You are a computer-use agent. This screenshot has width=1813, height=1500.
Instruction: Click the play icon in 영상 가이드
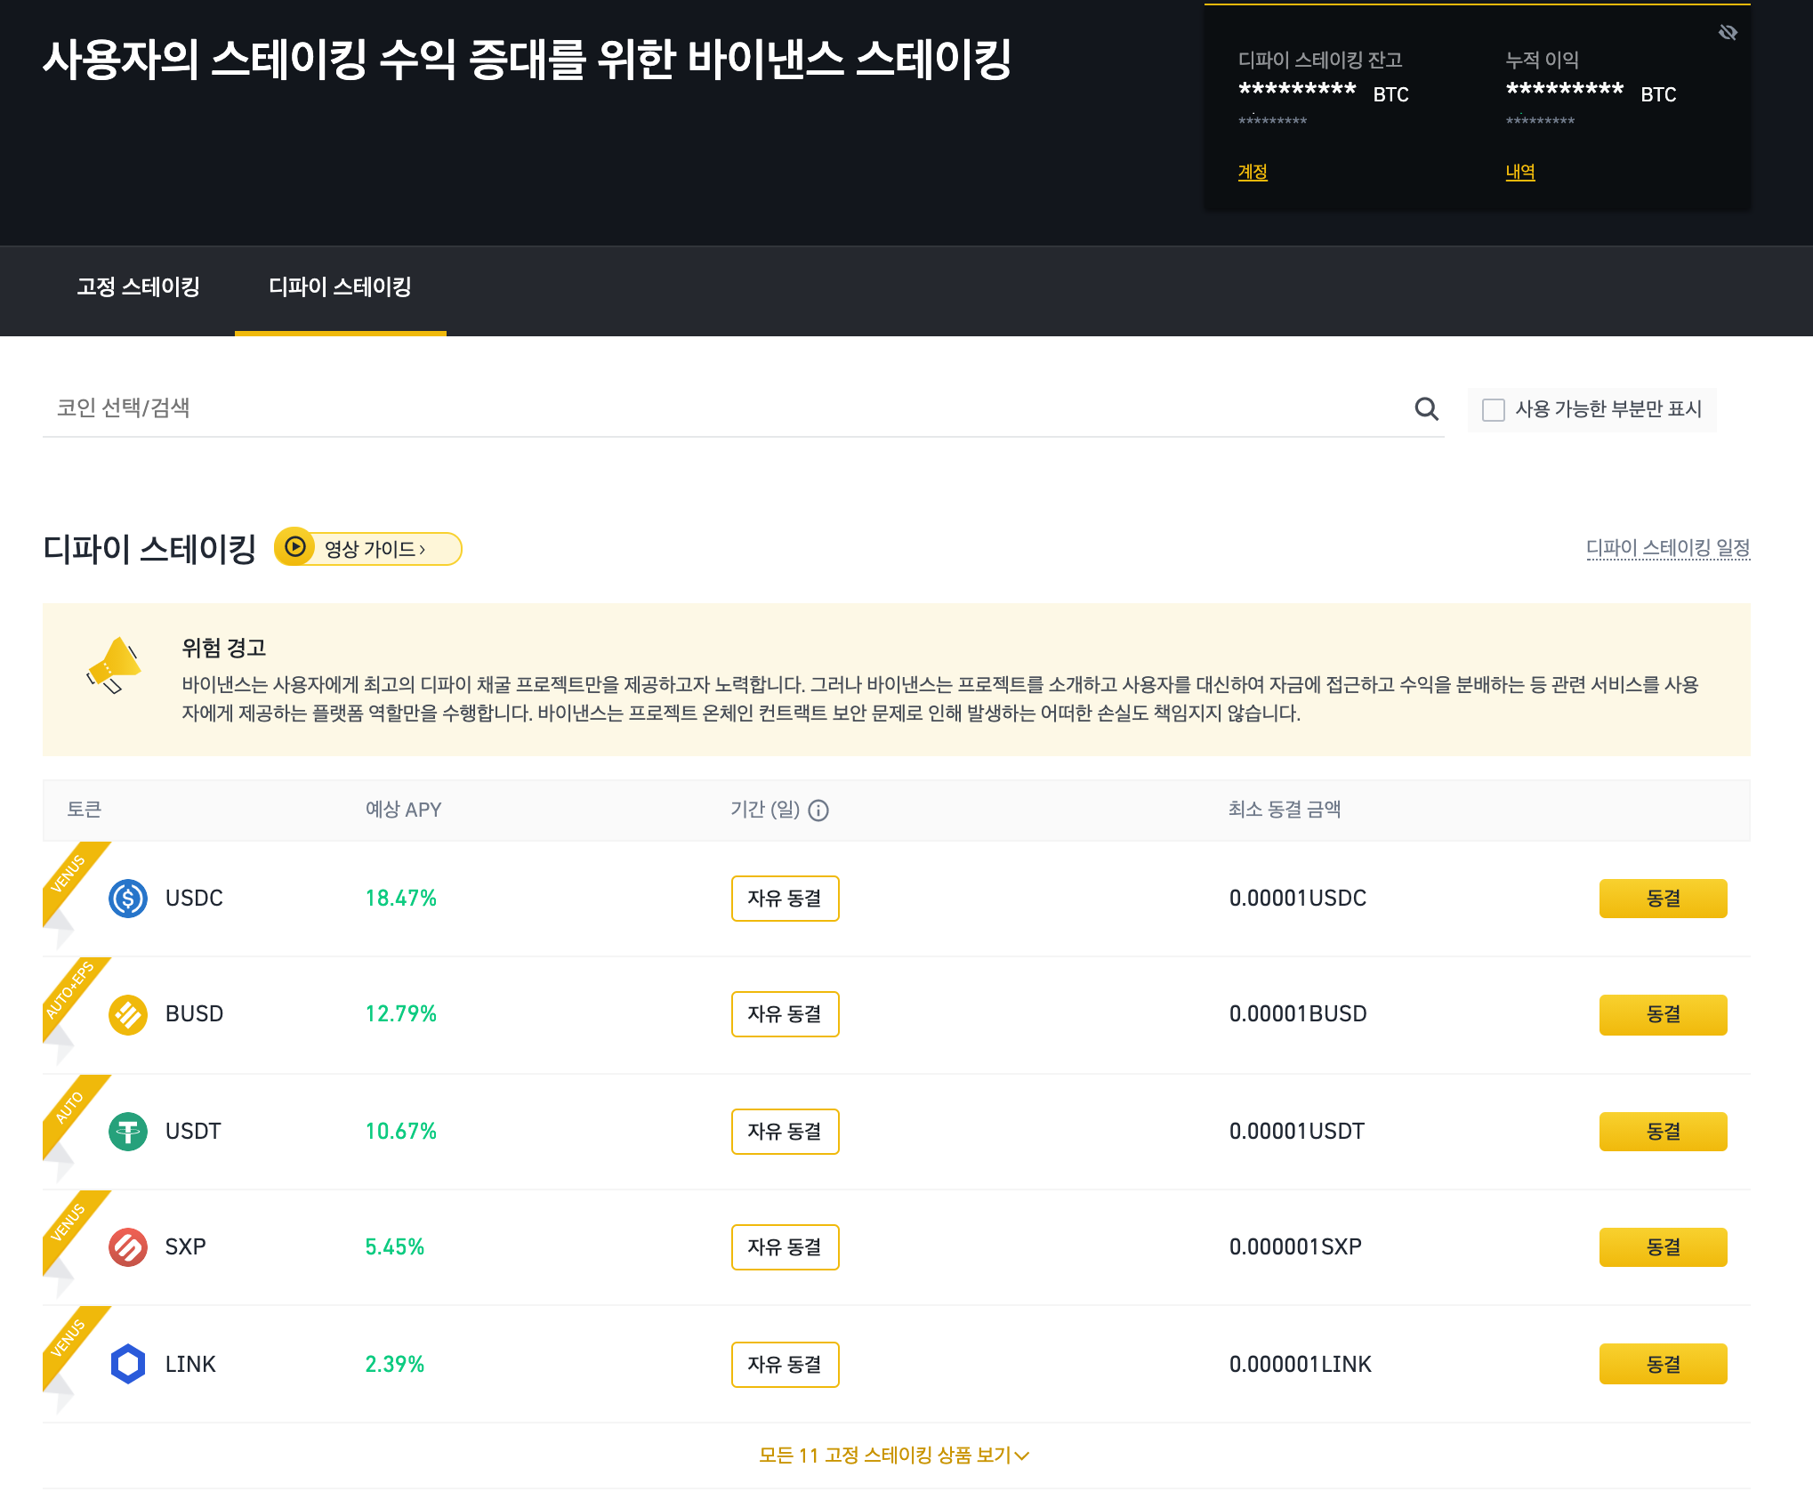tap(295, 547)
